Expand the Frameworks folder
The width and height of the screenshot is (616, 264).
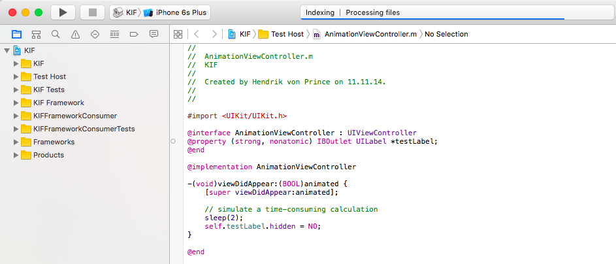coord(16,142)
